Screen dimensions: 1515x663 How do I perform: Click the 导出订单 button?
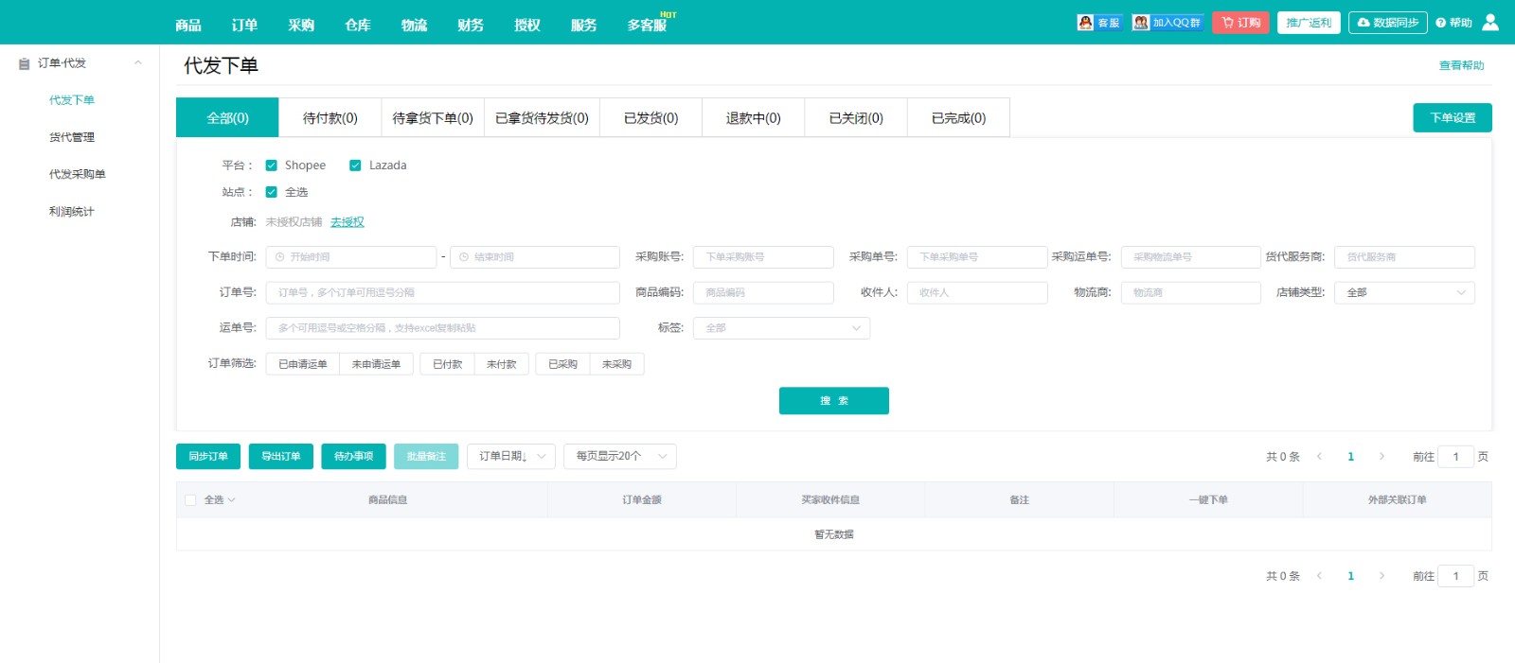[281, 457]
